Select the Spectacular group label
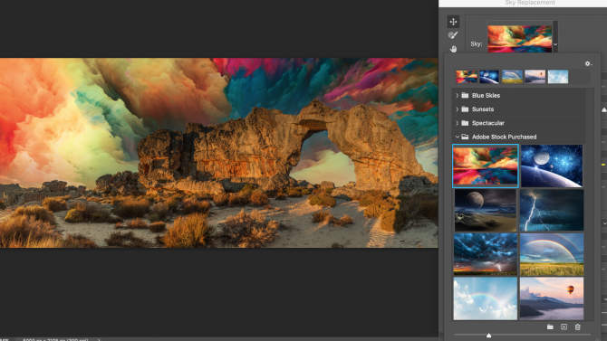The height and width of the screenshot is (341, 607). [487, 123]
